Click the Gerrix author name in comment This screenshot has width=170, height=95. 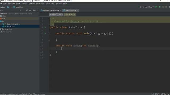[75, 21]
